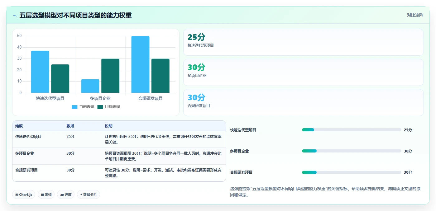Click the 跨项目资源视图 30分 description text
The height and width of the screenshot is (211, 436).
(x=163, y=156)
